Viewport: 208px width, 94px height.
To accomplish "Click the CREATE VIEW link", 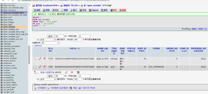I will (x=88, y=88).
